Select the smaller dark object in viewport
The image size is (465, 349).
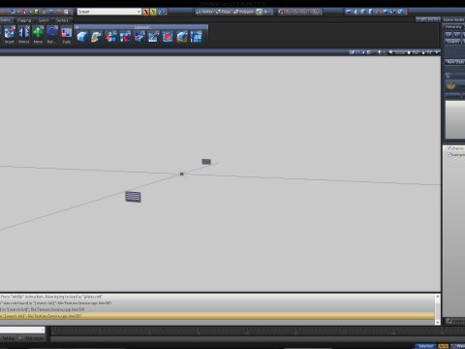(206, 161)
